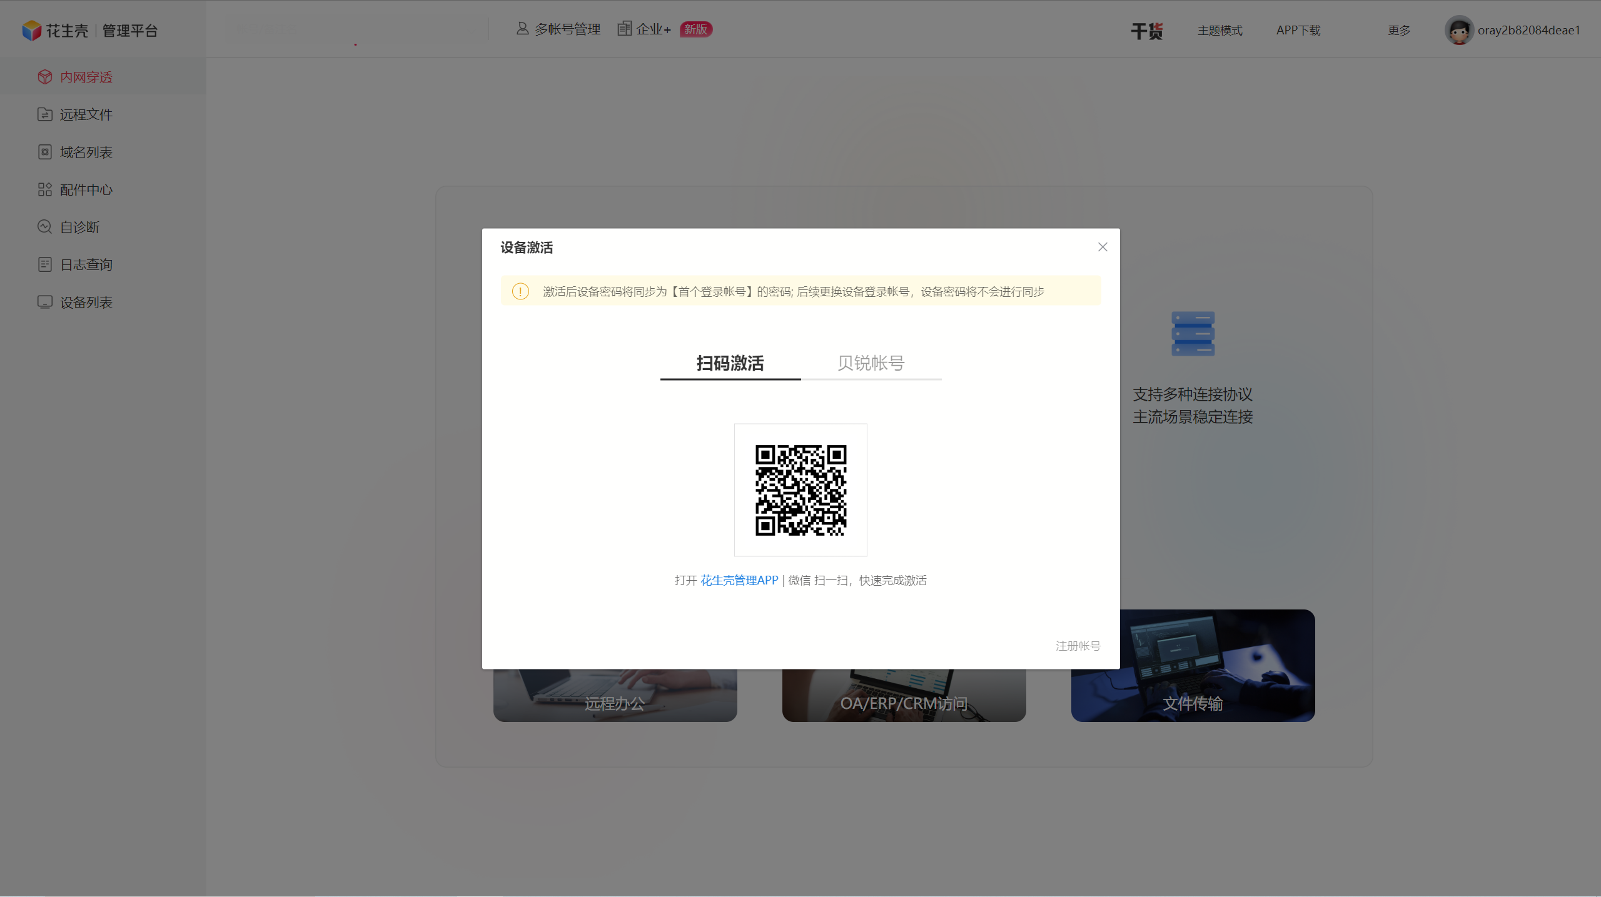Expand the oray2b82084deae1 account menu
Viewport: 1601px width, 897px height.
coord(1528,30)
